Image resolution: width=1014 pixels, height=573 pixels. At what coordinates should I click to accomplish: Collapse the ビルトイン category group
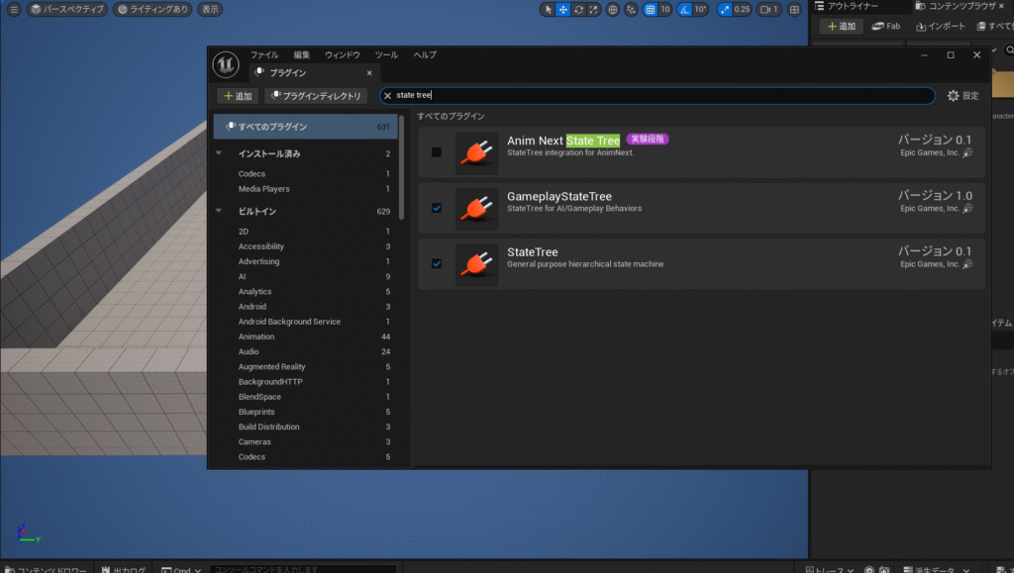219,211
